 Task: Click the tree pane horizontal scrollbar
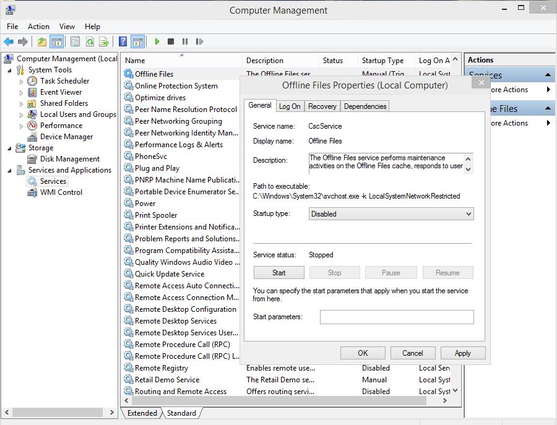click(58, 412)
